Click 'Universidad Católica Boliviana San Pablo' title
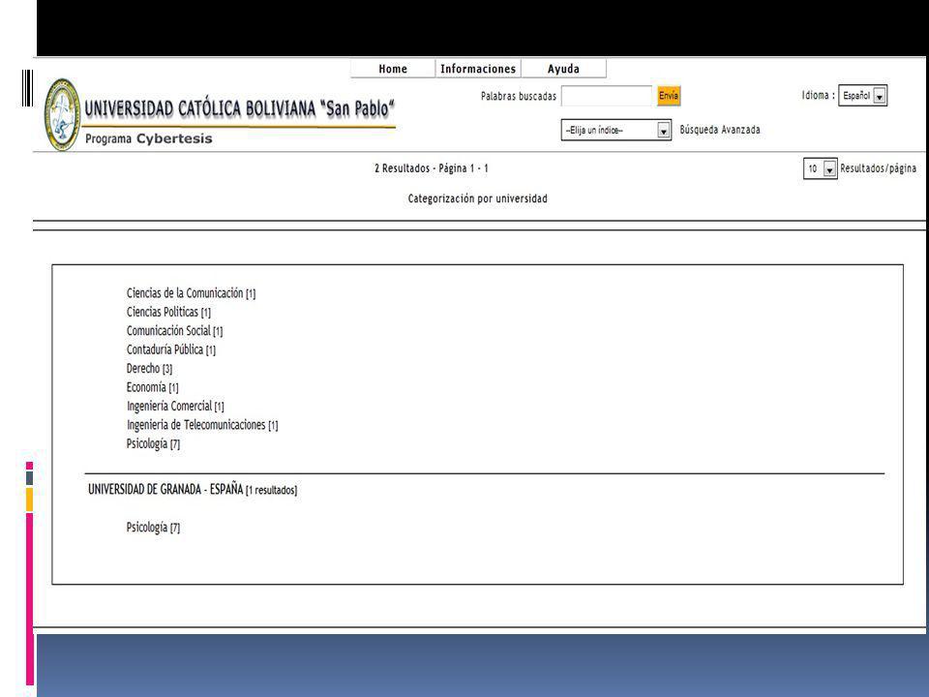The image size is (929, 697). 239,109
